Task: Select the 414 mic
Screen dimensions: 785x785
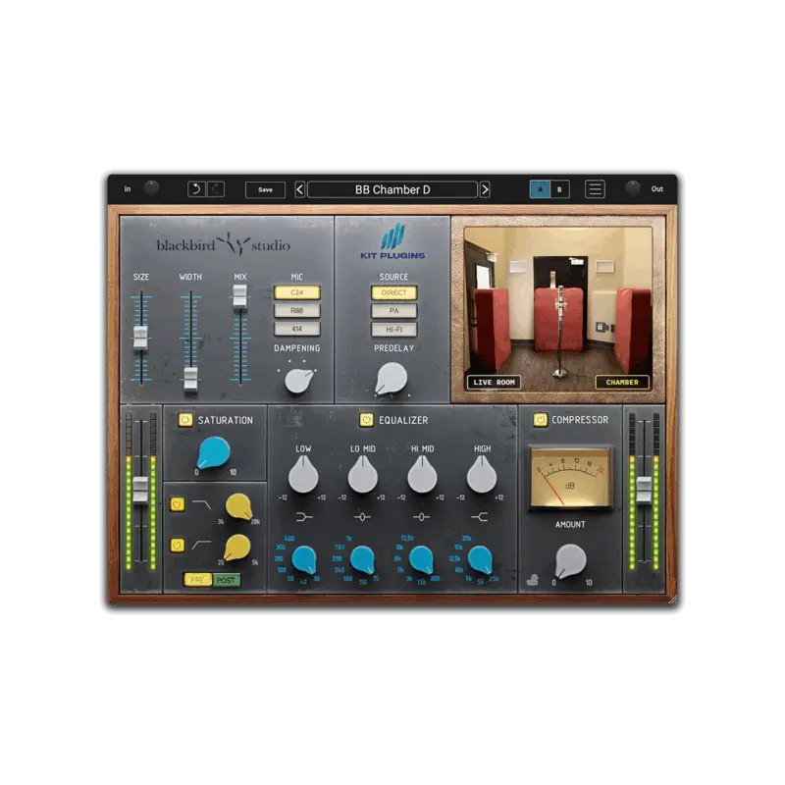Action: (x=297, y=329)
